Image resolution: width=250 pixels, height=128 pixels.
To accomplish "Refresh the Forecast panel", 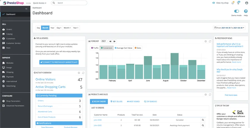I will [210, 41].
